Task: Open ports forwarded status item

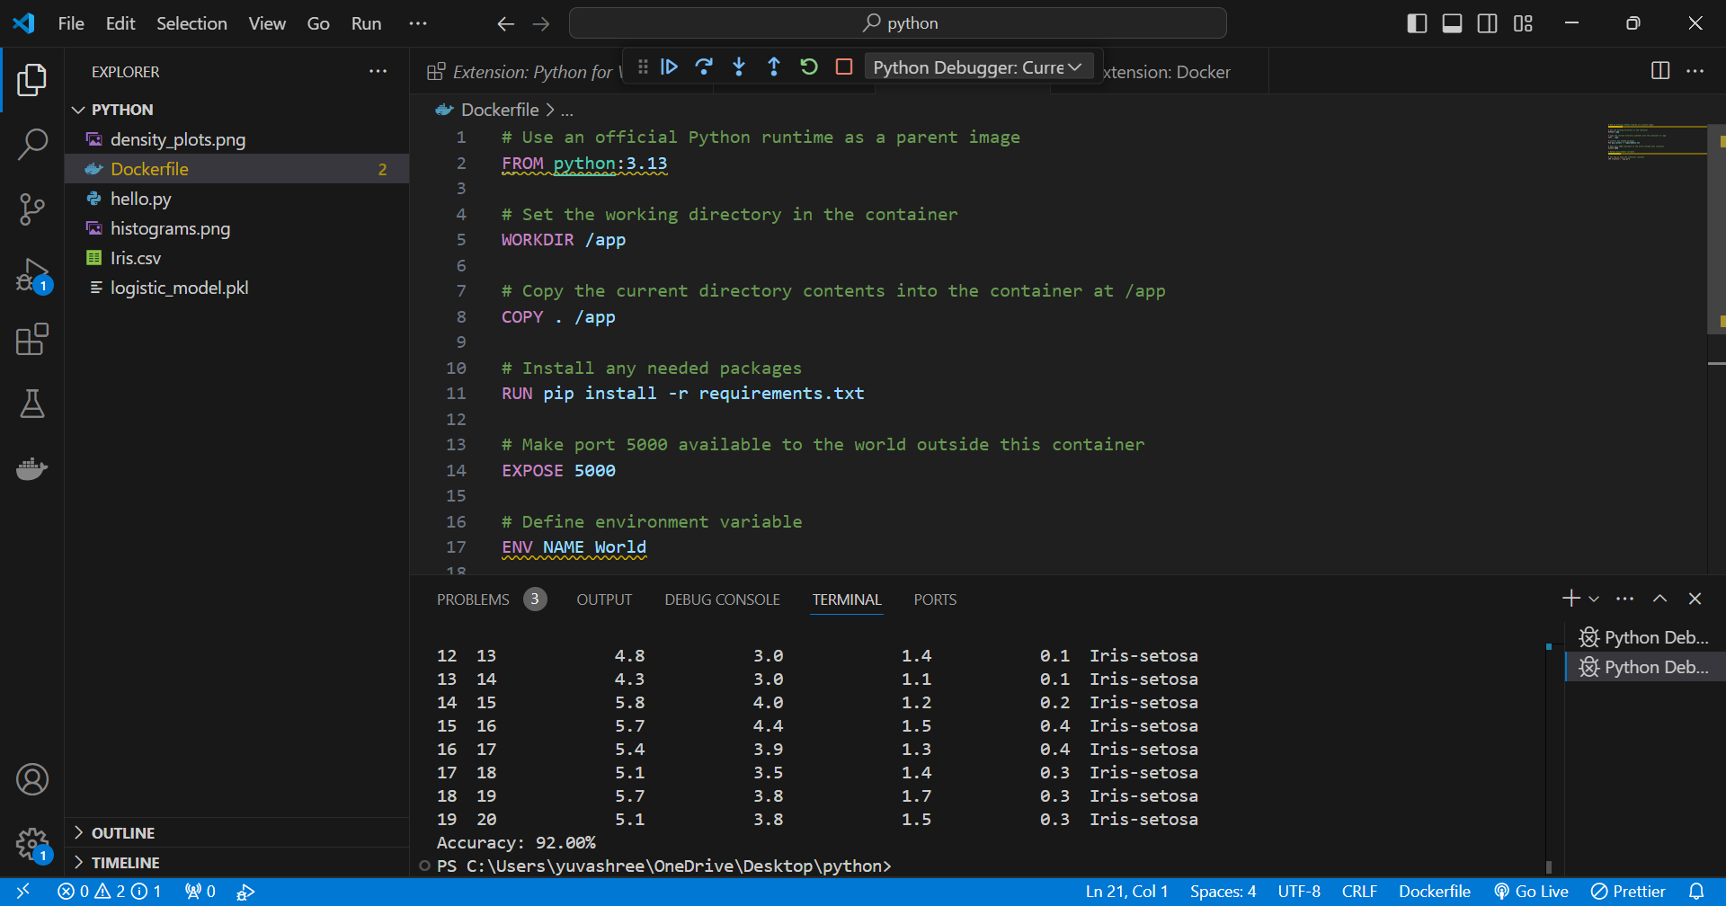Action: [200, 892]
